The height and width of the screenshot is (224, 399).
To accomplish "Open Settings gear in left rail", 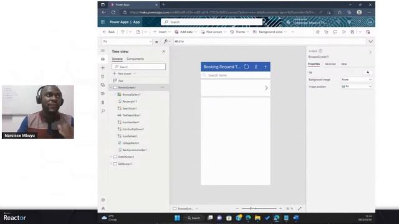I will [103, 200].
